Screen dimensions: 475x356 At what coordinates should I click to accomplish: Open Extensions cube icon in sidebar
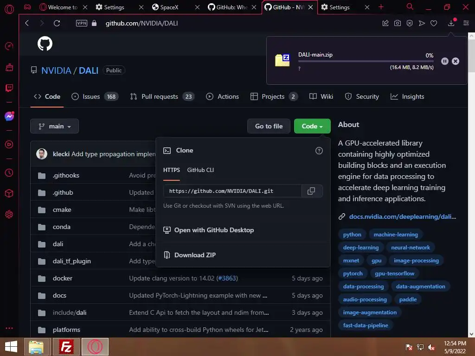[9, 193]
